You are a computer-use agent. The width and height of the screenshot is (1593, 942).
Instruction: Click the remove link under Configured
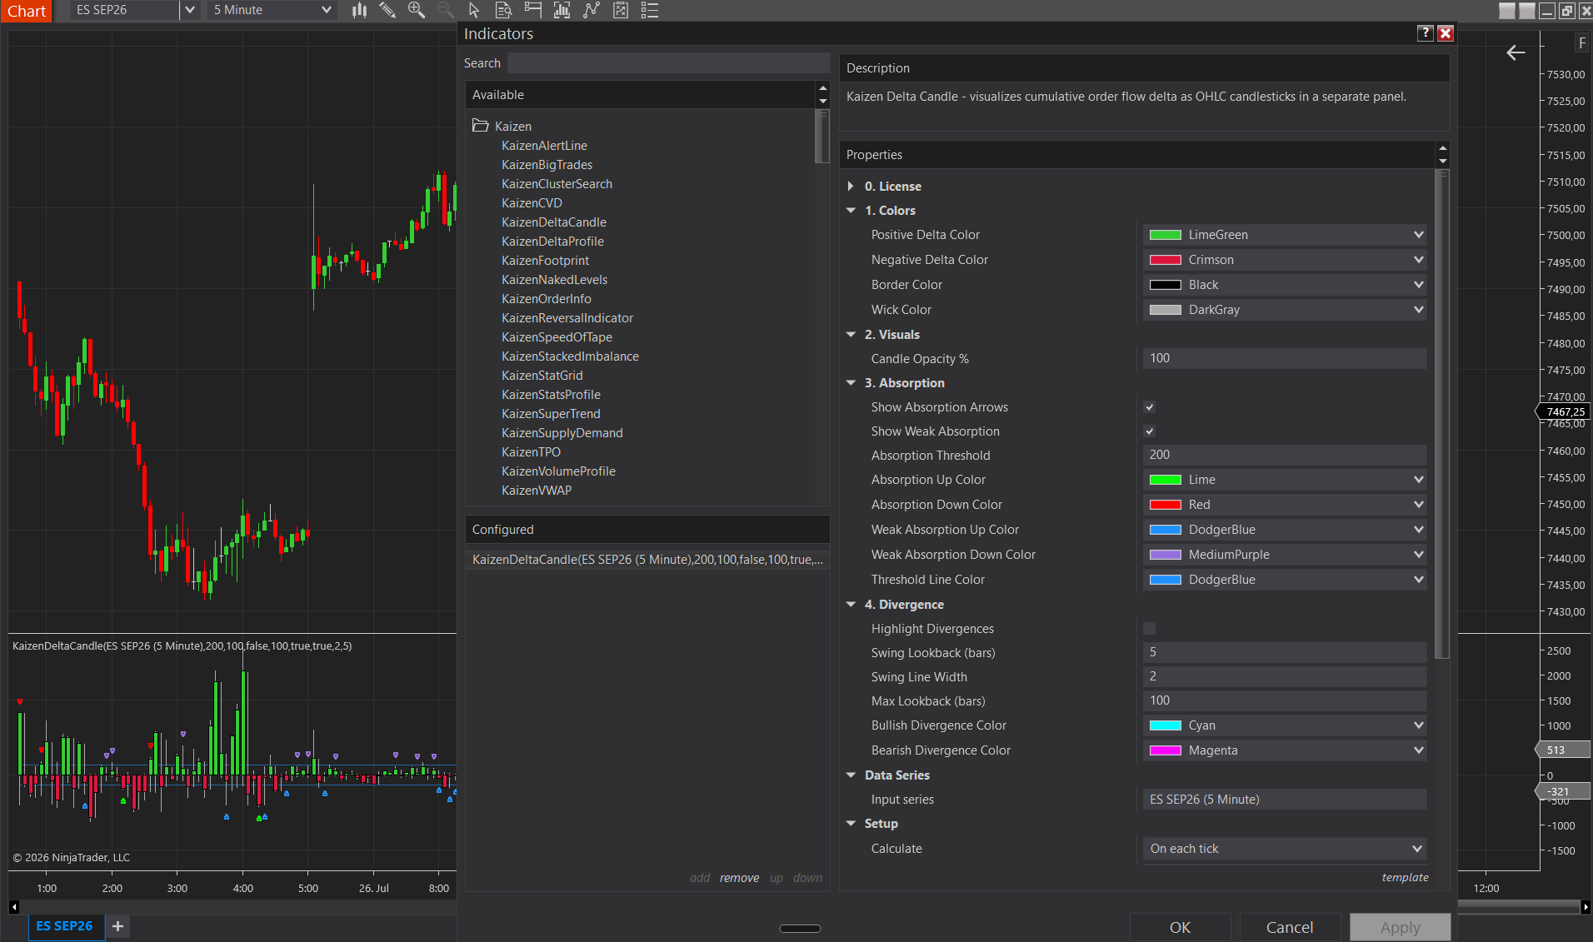(739, 878)
